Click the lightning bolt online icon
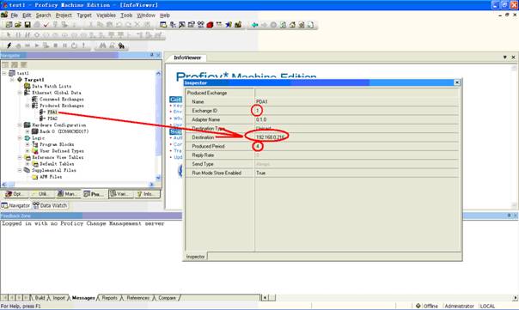519x310 pixels. pyautogui.click(x=9, y=46)
